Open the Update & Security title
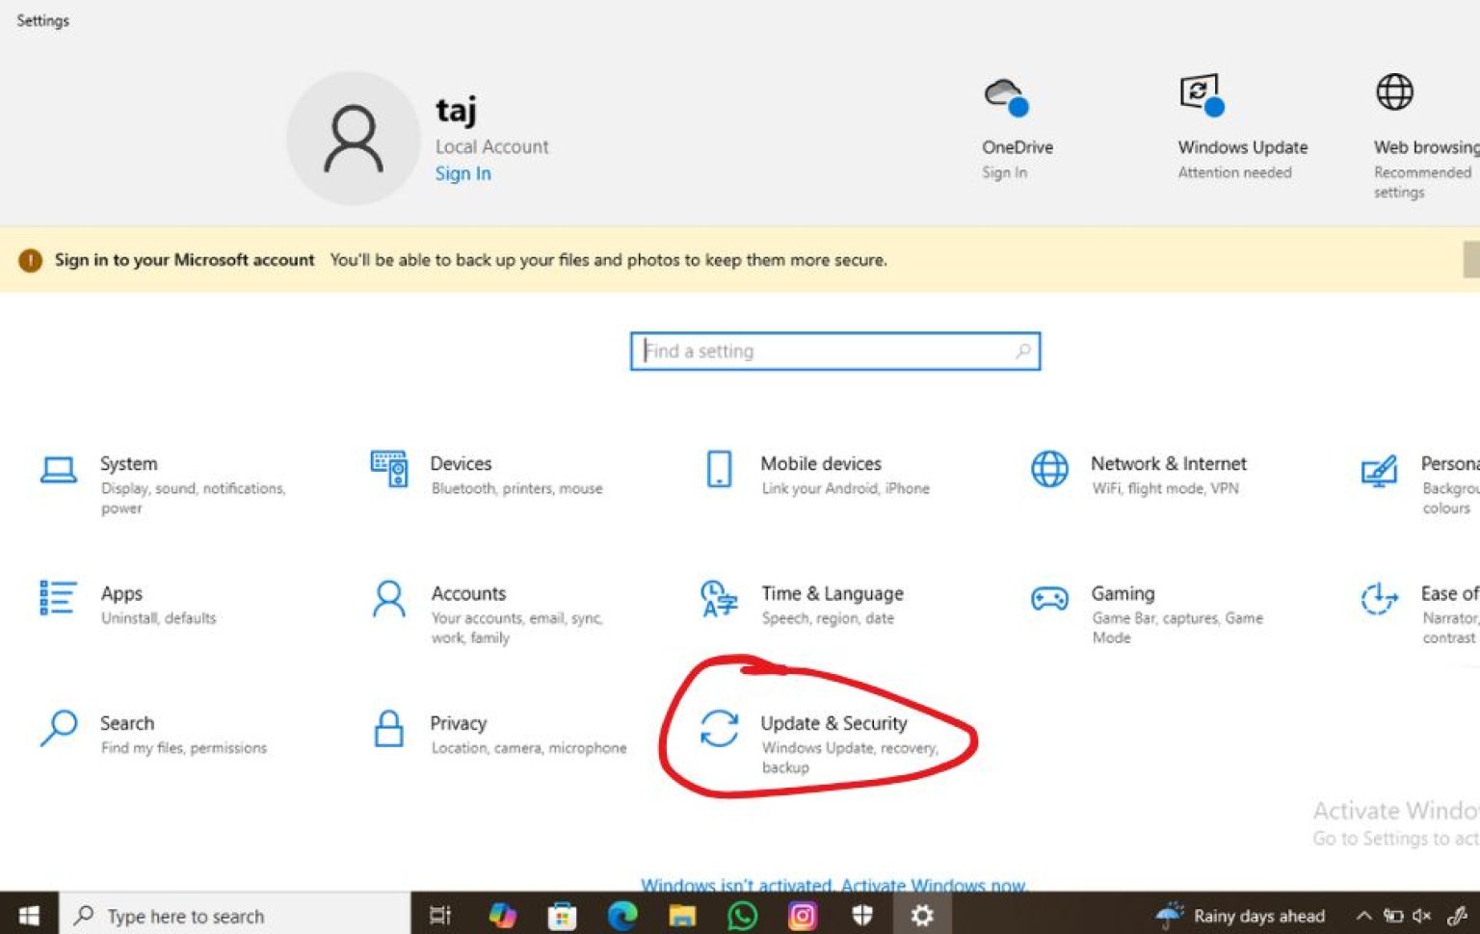The image size is (1480, 934). (x=833, y=723)
